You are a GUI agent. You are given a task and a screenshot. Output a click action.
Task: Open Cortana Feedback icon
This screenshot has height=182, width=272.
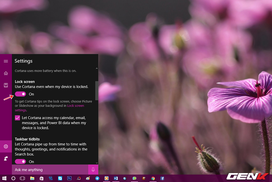6,159
